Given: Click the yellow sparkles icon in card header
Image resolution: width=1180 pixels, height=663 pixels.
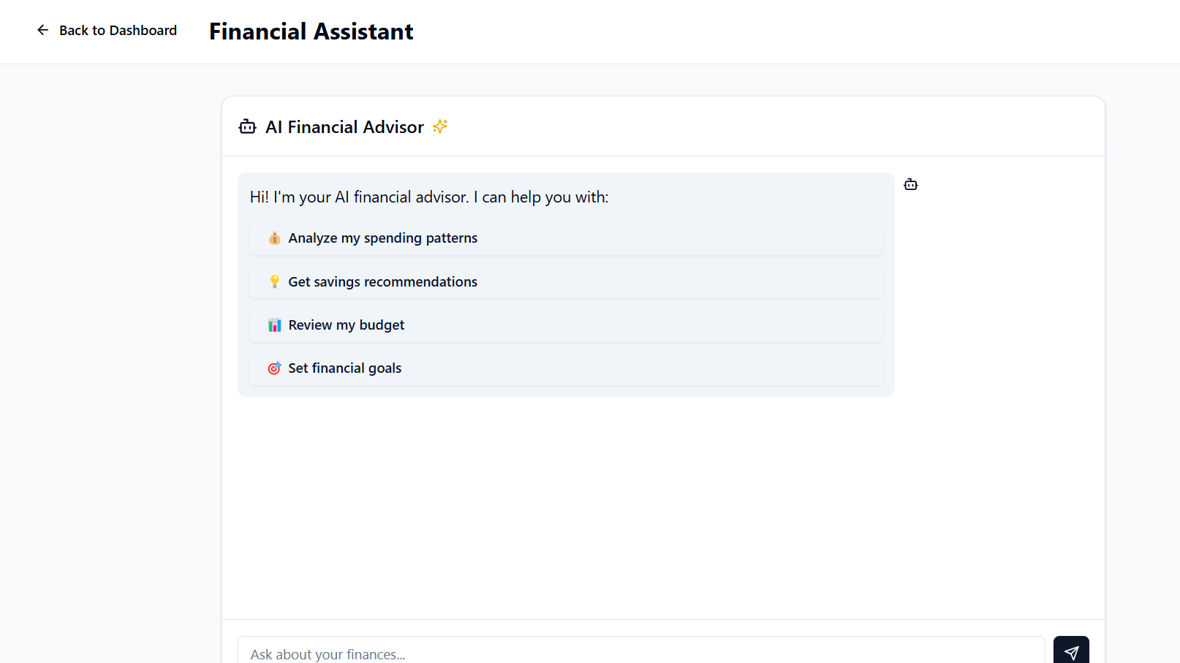Looking at the screenshot, I should click(440, 126).
